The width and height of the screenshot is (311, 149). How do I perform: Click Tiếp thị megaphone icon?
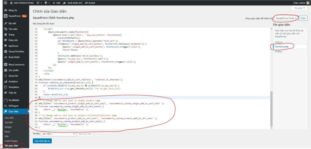[6, 93]
